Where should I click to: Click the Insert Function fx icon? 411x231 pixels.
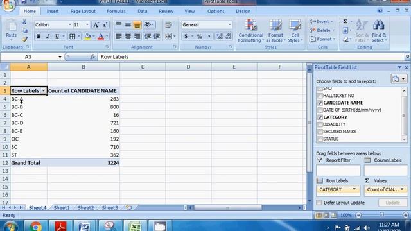(92, 57)
